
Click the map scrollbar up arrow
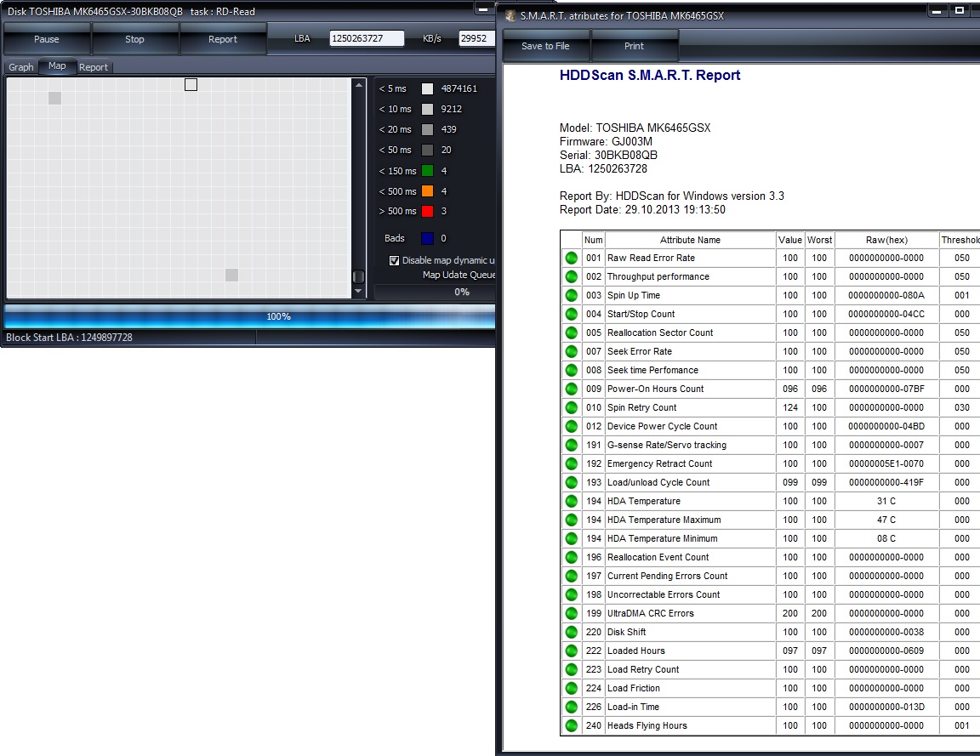click(358, 85)
